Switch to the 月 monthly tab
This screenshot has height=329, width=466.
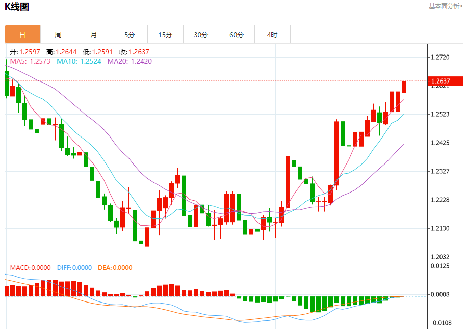click(94, 35)
